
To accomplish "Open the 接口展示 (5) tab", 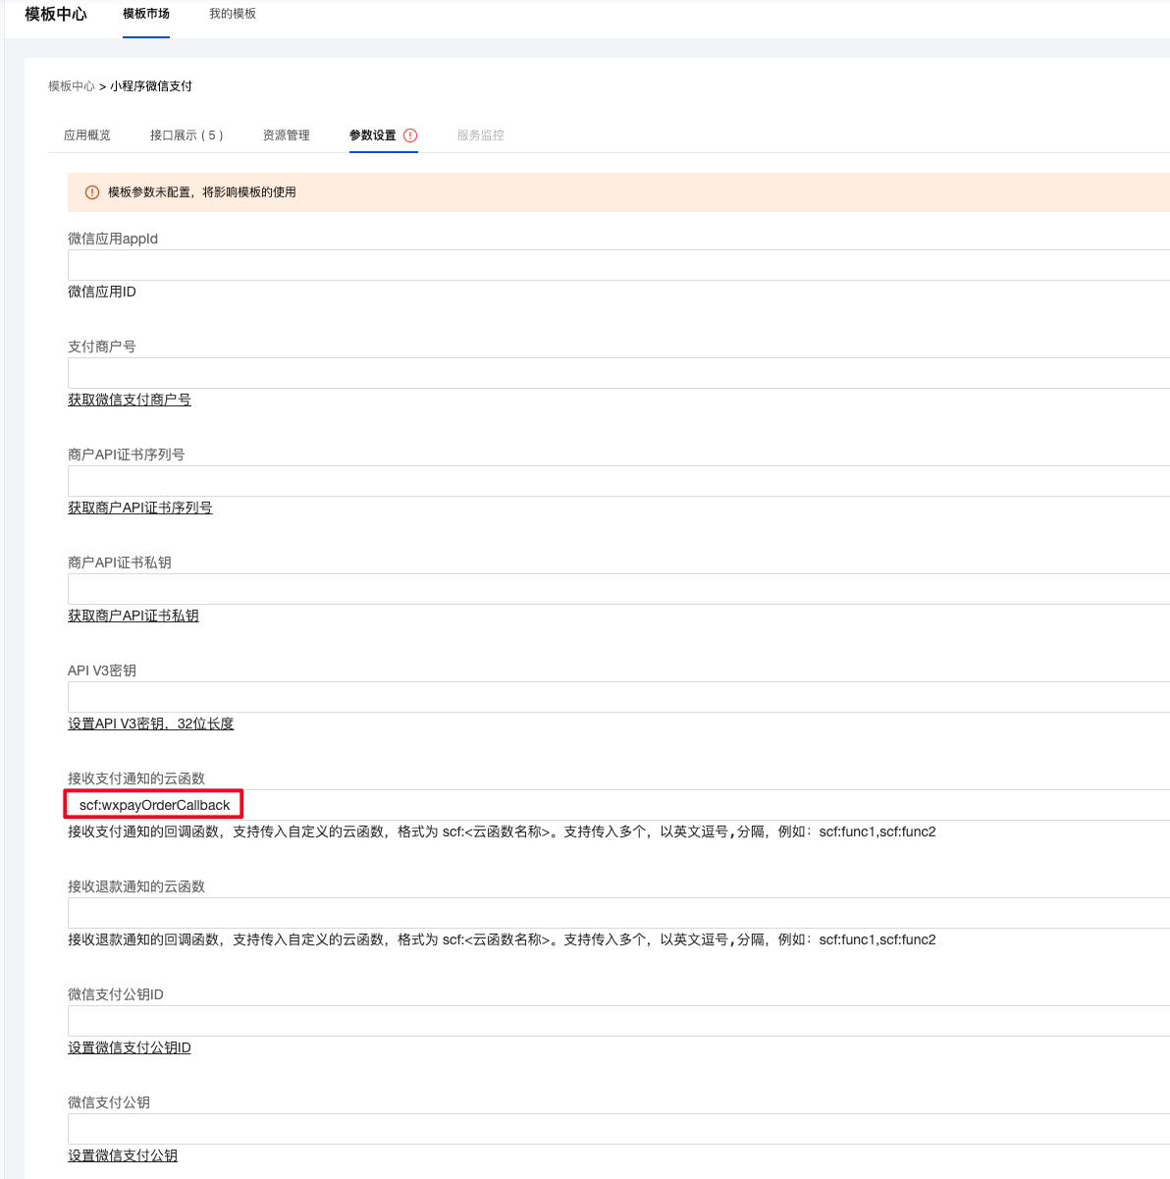I will point(186,135).
